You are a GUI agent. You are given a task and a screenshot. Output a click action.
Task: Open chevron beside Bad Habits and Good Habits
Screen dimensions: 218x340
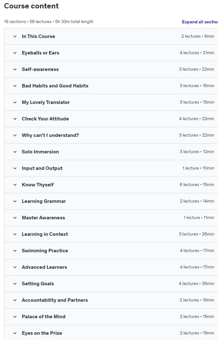tap(15, 86)
